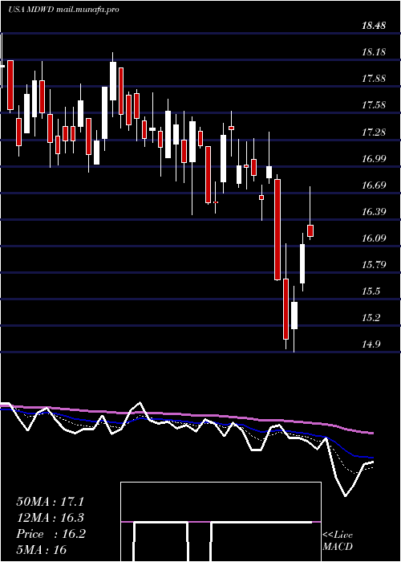
Task: Select the 16.09 price axis label
Action: 374,238
